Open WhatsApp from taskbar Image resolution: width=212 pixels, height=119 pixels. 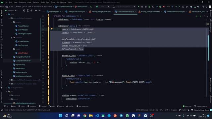pos(127,116)
